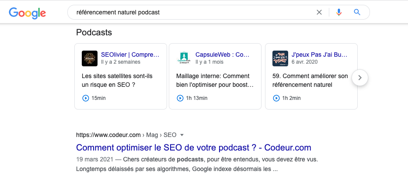Image resolution: width=408 pixels, height=178 pixels.
Task: Open the dropdown arrow next to codeur.com URL
Action: pyautogui.click(x=182, y=135)
